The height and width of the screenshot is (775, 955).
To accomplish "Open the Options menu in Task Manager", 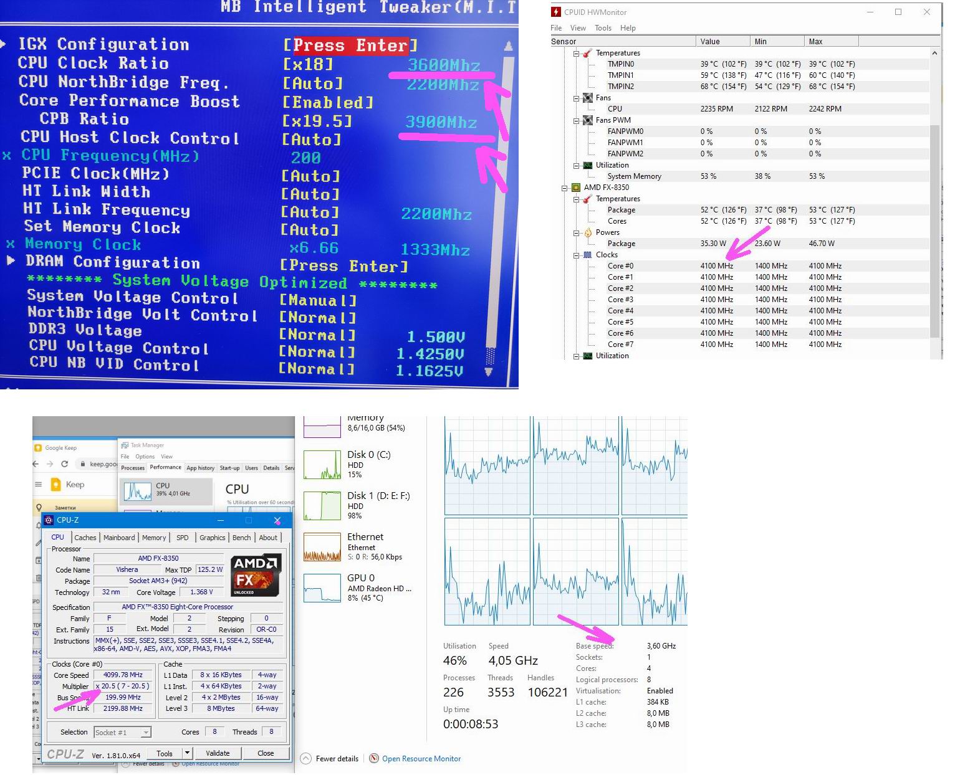I will (145, 457).
